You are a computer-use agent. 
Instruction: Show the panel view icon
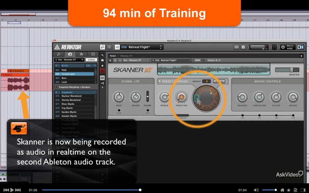pos(102,78)
